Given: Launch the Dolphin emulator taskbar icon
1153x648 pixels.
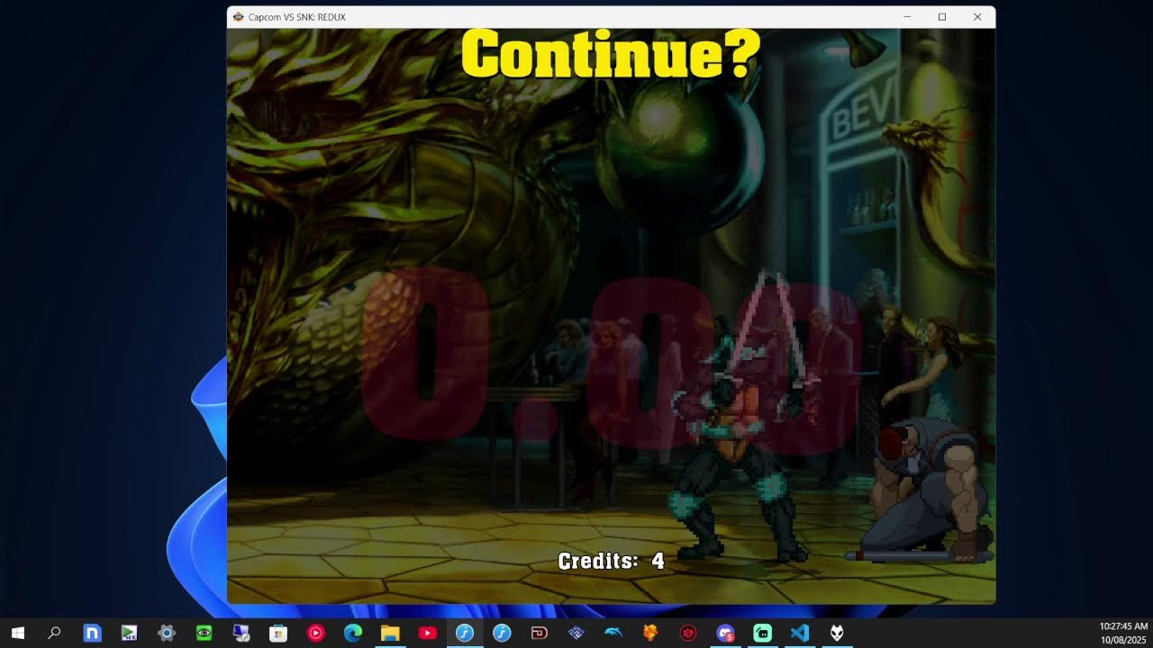Looking at the screenshot, I should tap(613, 633).
